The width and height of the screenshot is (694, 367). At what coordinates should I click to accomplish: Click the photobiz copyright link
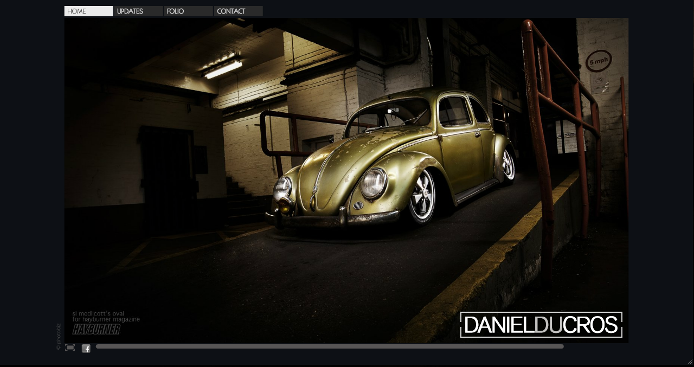coord(59,337)
